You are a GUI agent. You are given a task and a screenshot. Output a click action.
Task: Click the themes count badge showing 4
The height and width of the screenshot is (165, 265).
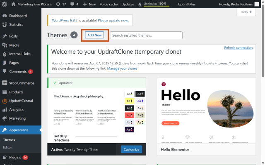point(74,35)
